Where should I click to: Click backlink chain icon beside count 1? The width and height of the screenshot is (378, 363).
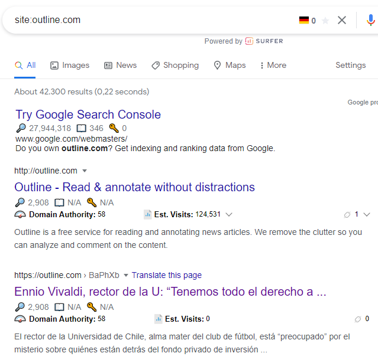347,215
